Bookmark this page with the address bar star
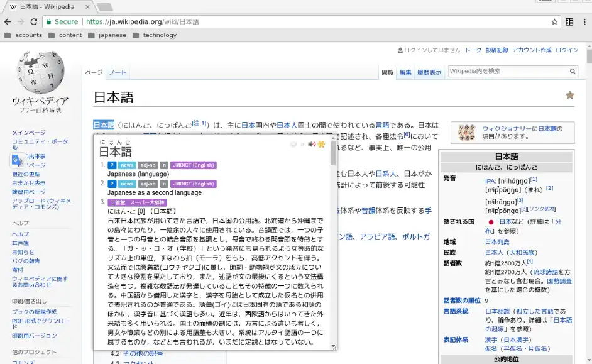The image size is (592, 364). coord(554,22)
